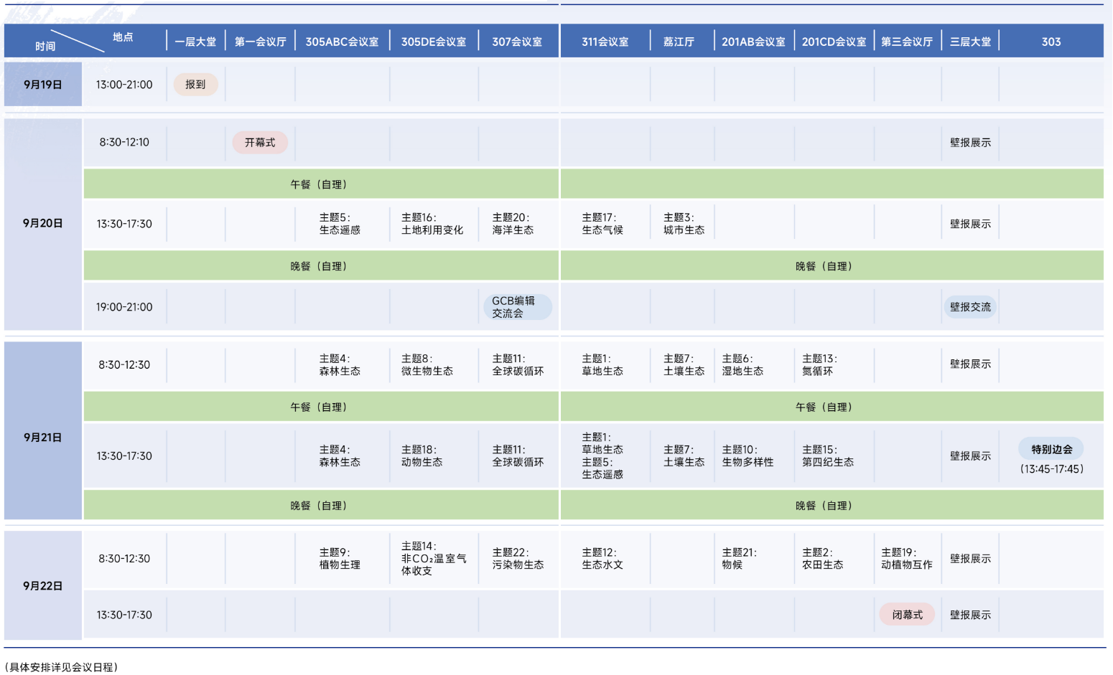Click the GCB编辑交流会 pill
The height and width of the screenshot is (675, 1113).
[x=518, y=307]
